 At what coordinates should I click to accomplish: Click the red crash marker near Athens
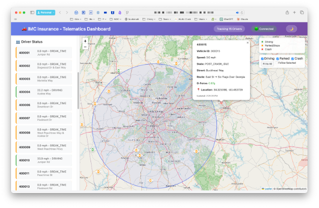coord(221,102)
